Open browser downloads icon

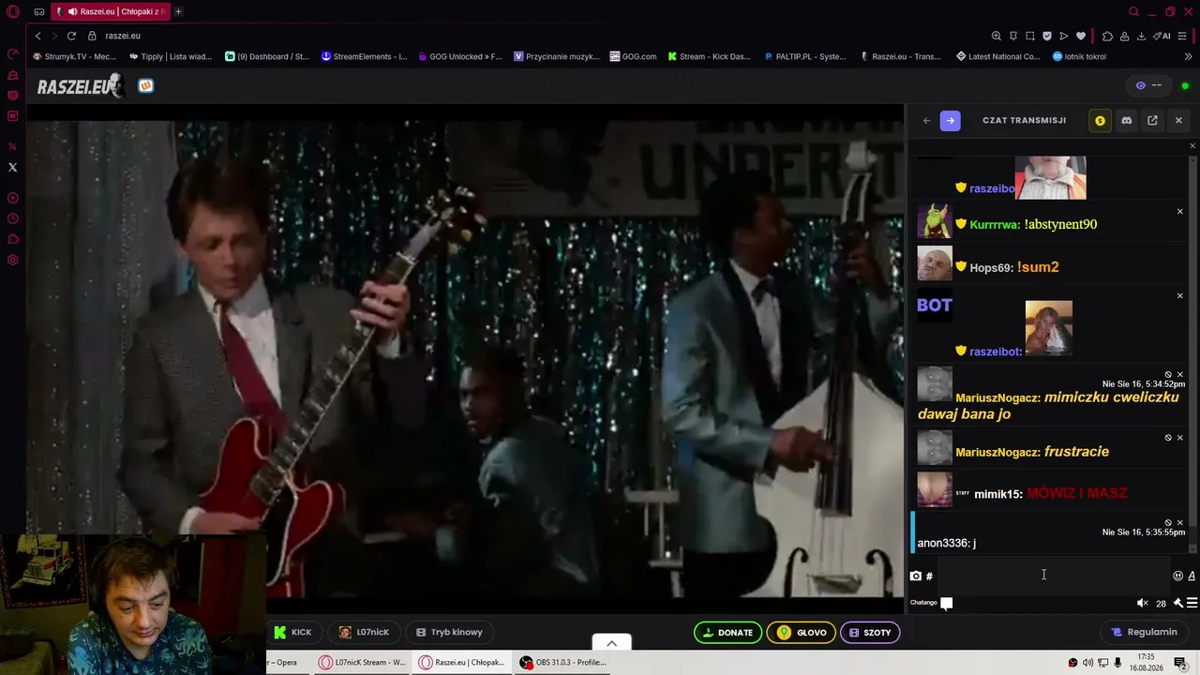tap(1141, 36)
